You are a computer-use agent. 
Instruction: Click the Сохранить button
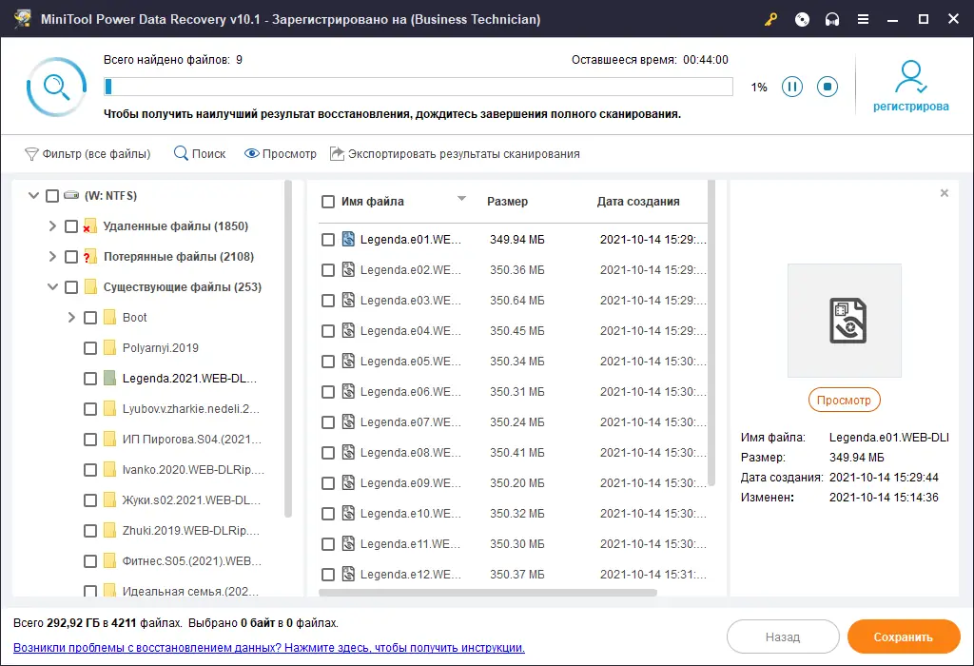[904, 637]
